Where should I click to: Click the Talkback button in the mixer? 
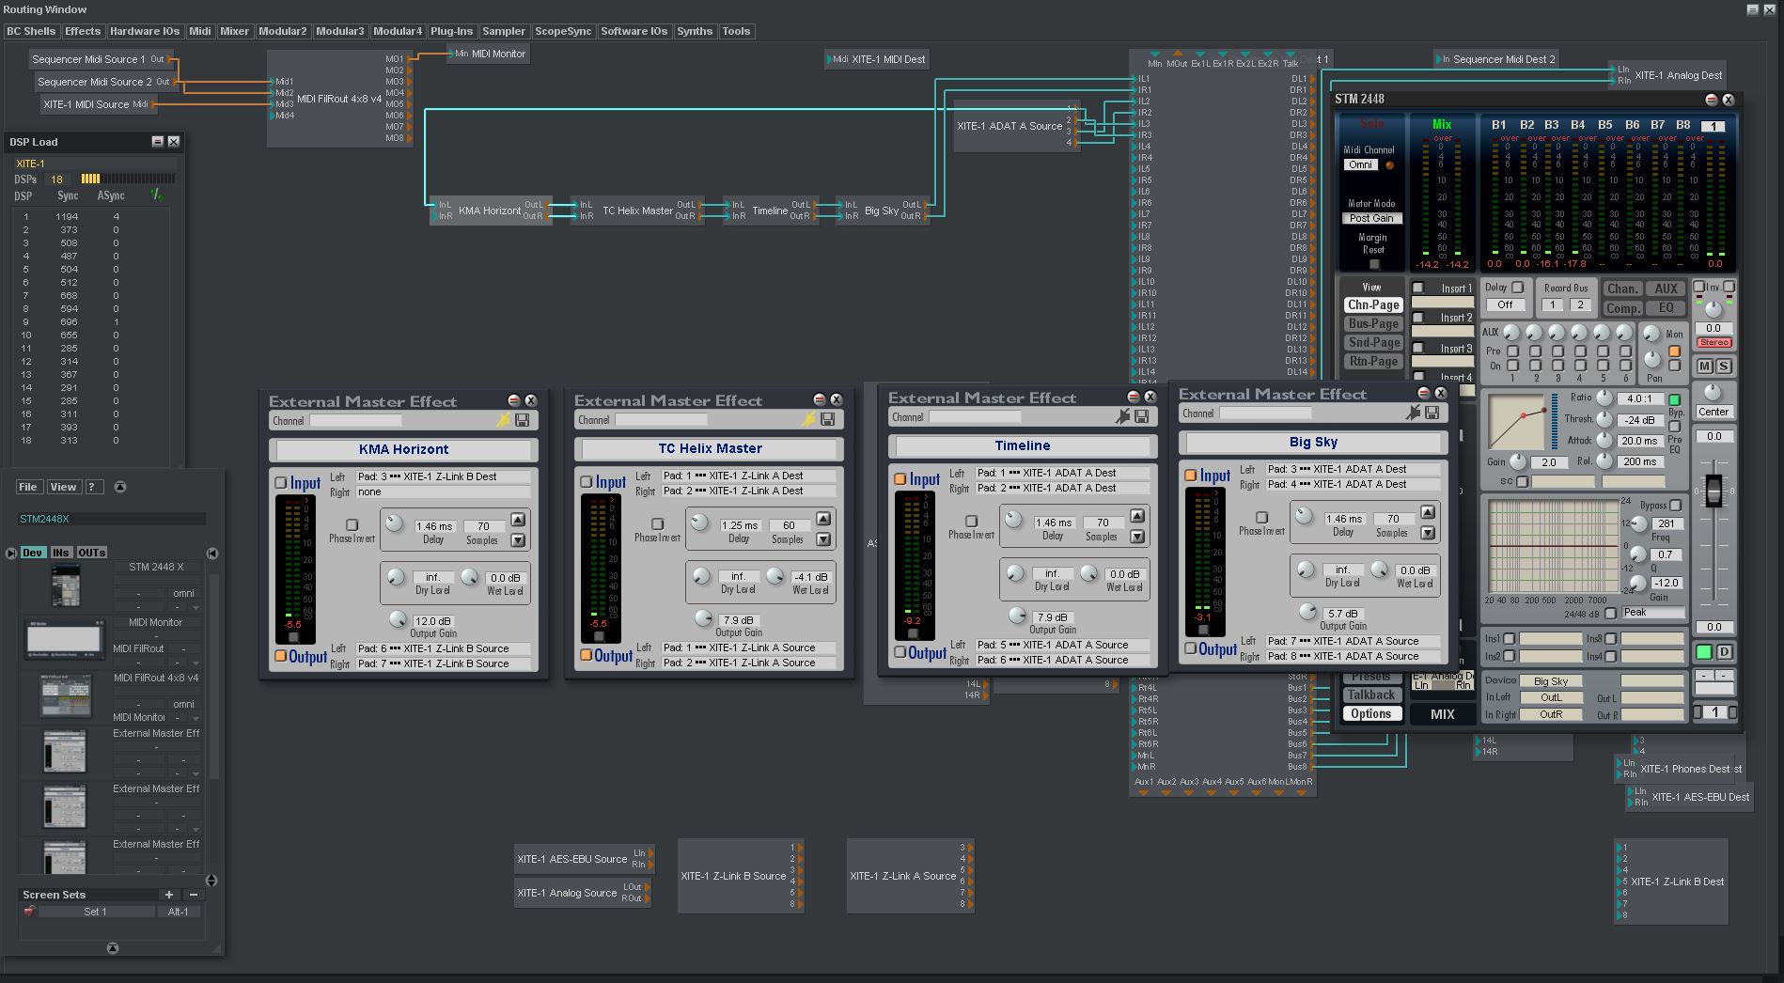tap(1371, 695)
